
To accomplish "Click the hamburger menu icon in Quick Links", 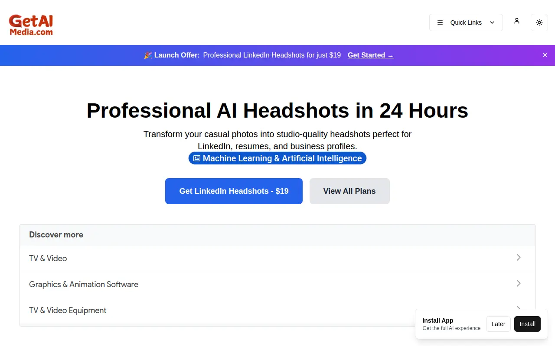I will pos(440,22).
